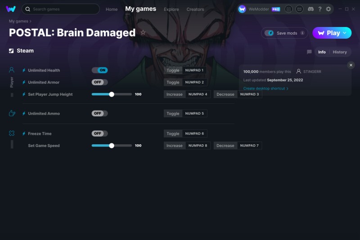Select the crossed game category icon
Image resolution: width=360 pixels, height=240 pixels.
12,133
